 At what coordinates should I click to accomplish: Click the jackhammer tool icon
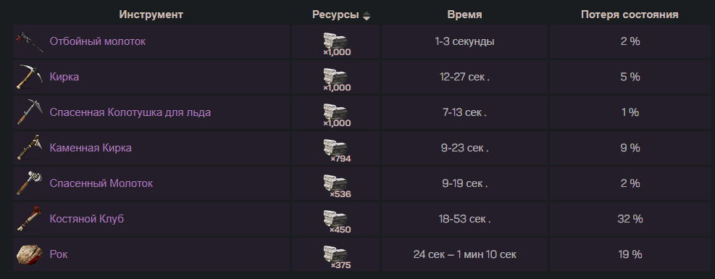point(30,42)
